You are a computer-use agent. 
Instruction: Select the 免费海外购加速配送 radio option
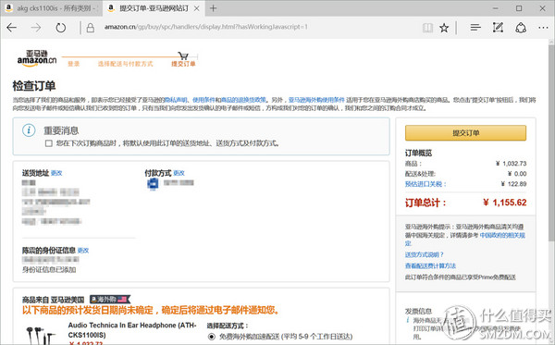211,336
